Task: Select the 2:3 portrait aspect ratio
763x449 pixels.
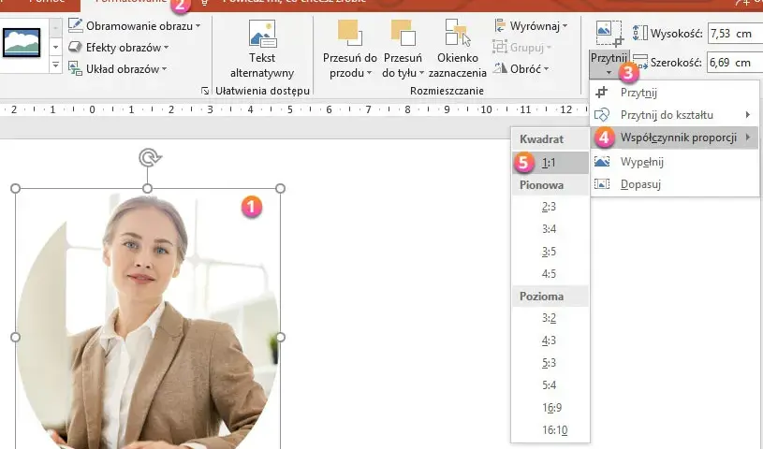Action: (550, 207)
